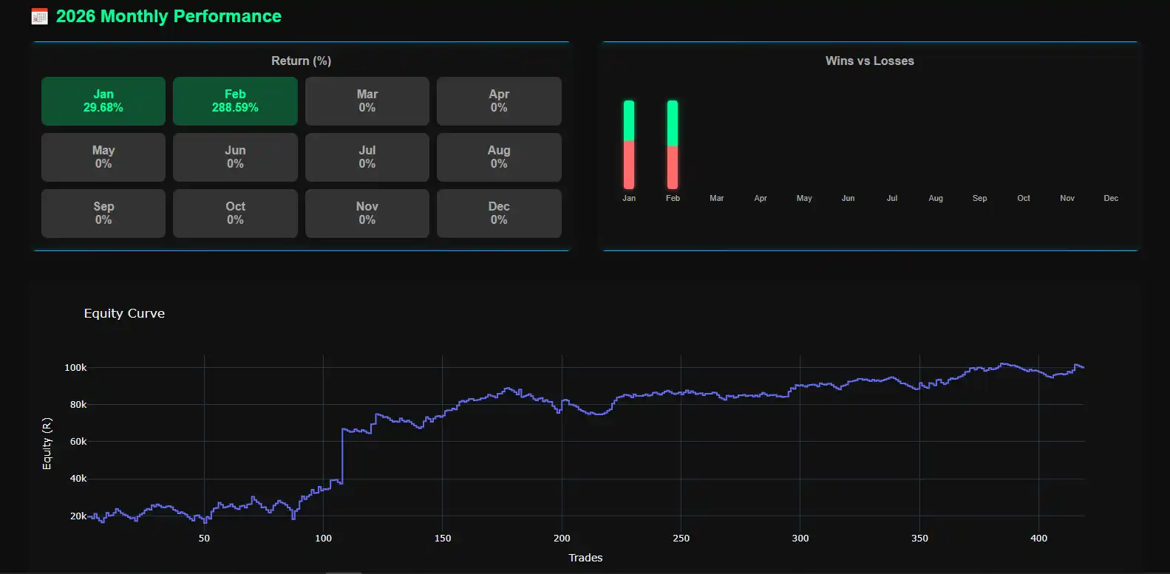Click the Wins vs Losses chart title
Screen dimensions: 1170x574
[x=870, y=61]
